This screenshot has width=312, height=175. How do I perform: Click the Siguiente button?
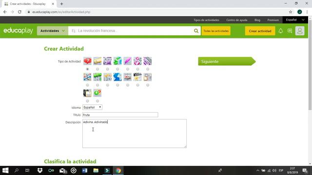click(x=227, y=61)
